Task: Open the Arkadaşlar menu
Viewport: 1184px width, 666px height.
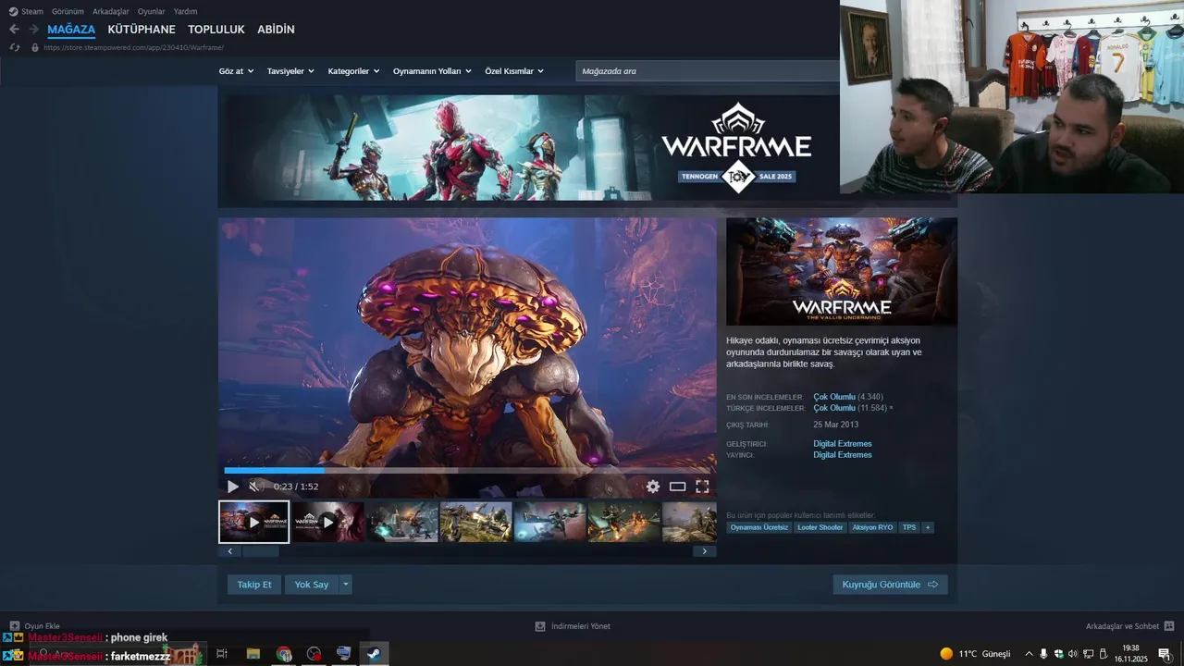Action: click(x=111, y=11)
